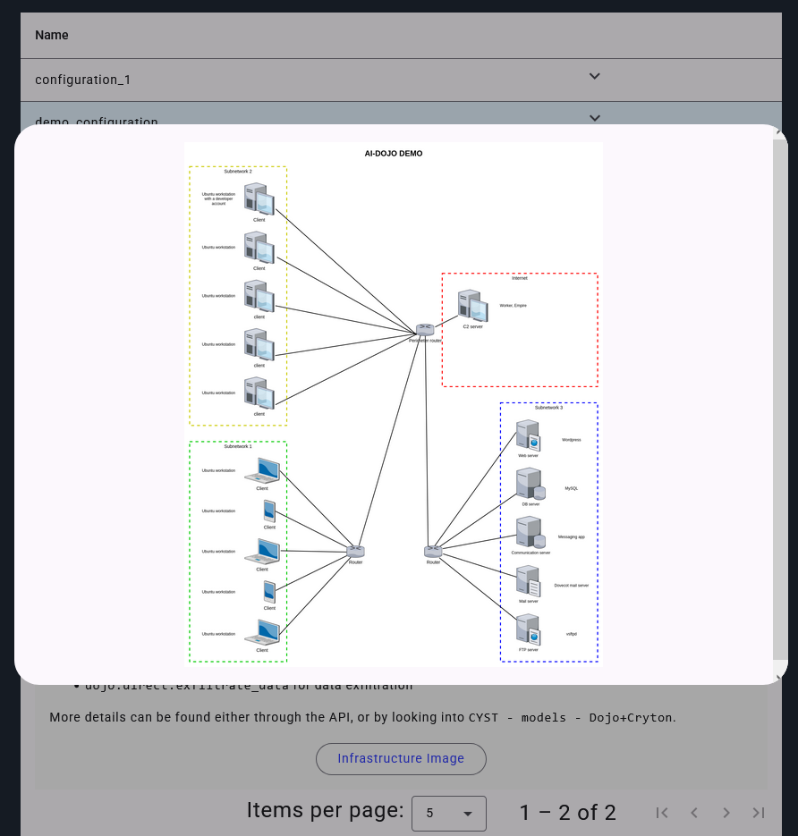798x836 pixels.
Task: Click the Infrastructure Image button
Action: click(401, 758)
